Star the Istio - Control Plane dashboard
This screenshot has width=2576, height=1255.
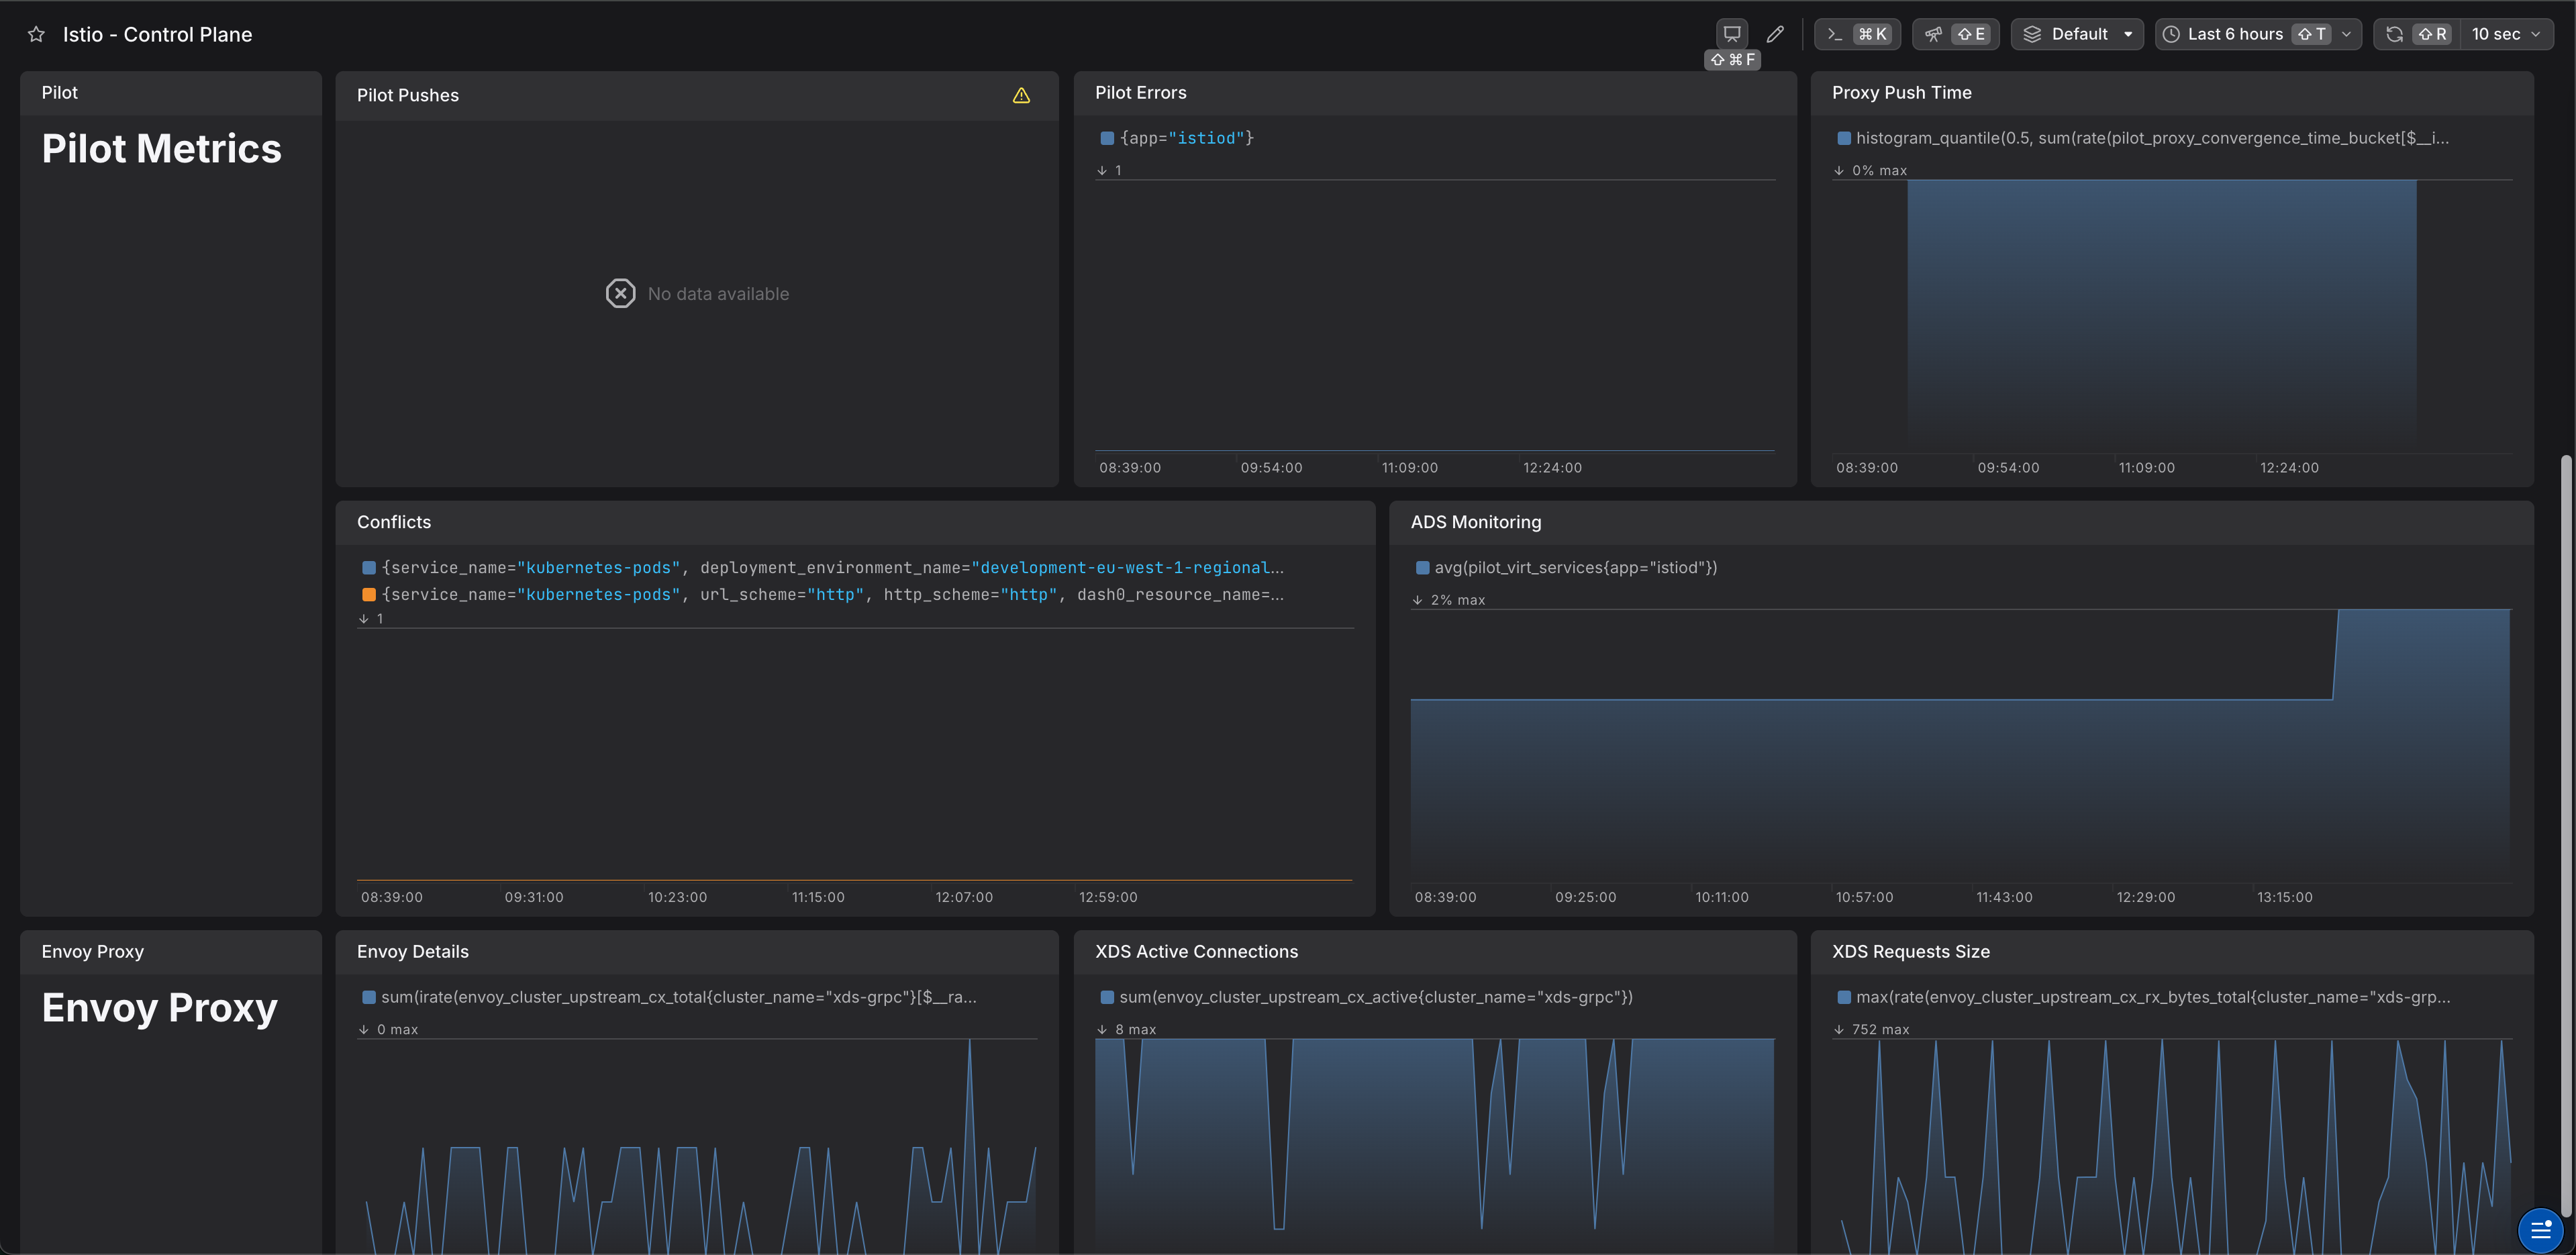[x=36, y=34]
